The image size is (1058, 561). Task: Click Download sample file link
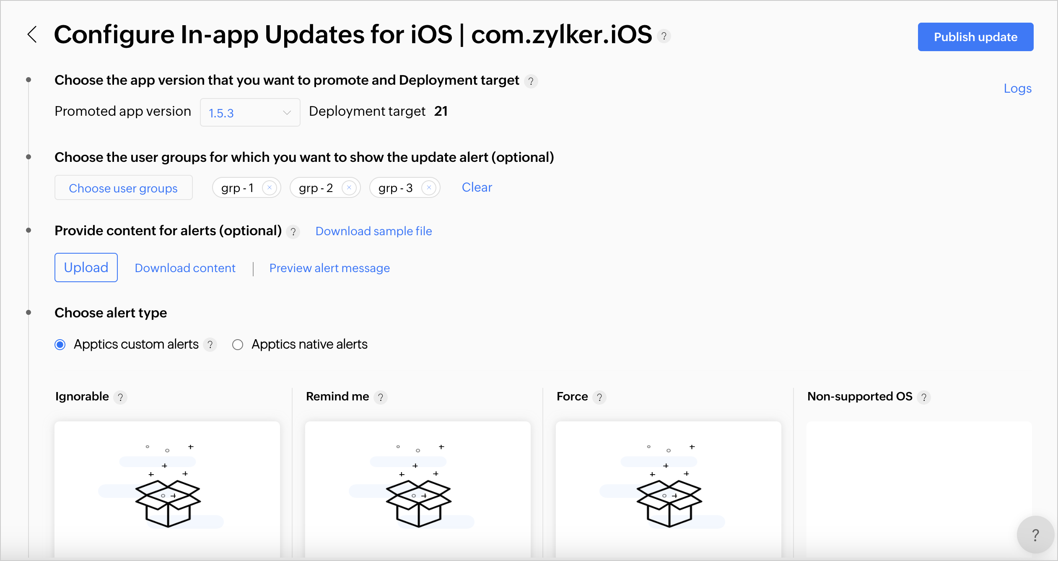click(373, 231)
